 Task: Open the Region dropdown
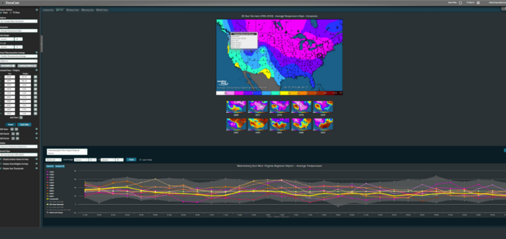(19, 21)
